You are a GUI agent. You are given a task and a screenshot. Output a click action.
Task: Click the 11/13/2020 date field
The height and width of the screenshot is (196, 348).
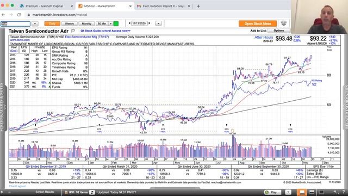(139, 23)
